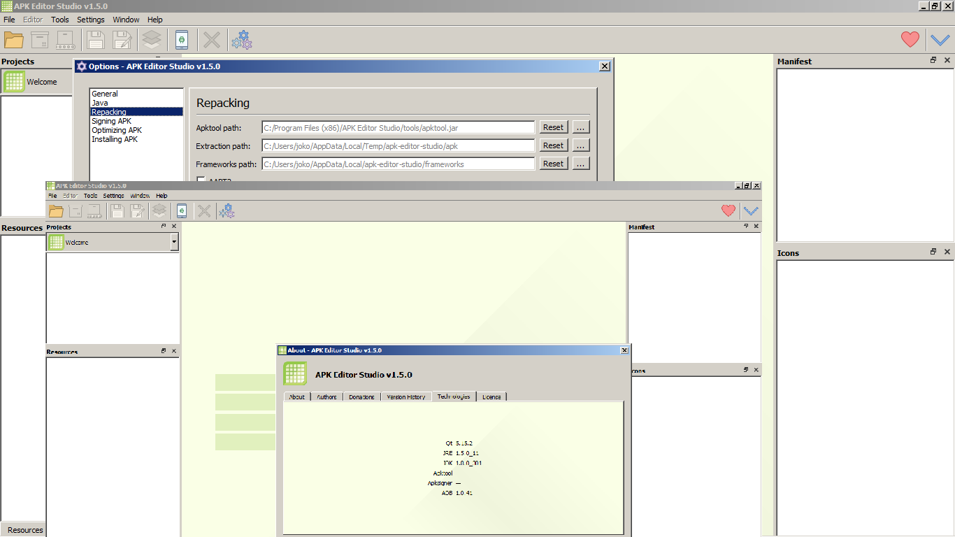
Task: Close the Projects panel in the smaller window
Action: coord(174,226)
